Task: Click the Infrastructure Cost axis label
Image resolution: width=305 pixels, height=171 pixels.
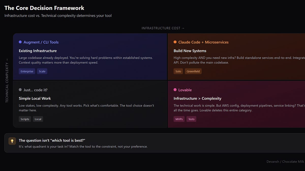Action: (163, 28)
